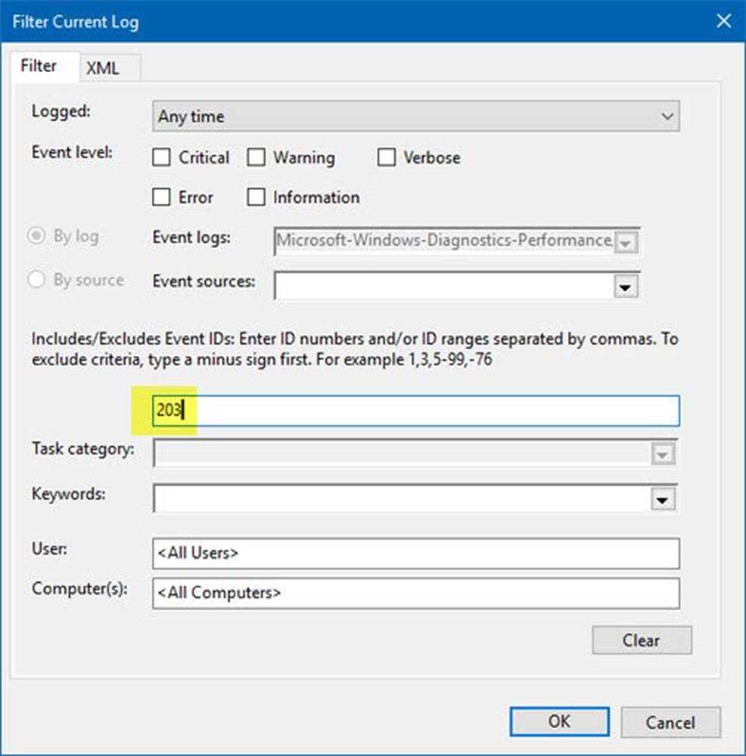Check the Information event level box
Viewport: 746px width, 756px height.
(x=256, y=197)
